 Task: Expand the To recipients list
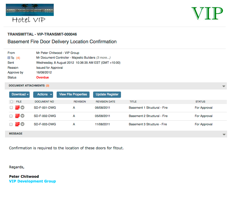[x=9, y=58]
